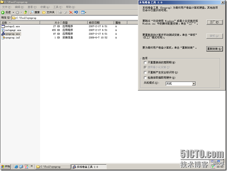Sort by 修改日期 column header

click(100, 23)
